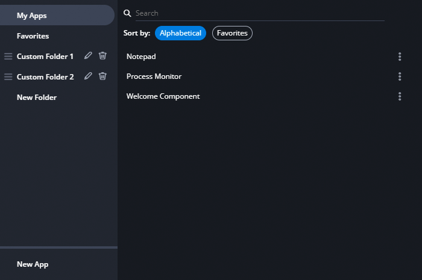The image size is (422, 280).
Task: Create a New Folder
Action: click(x=37, y=98)
